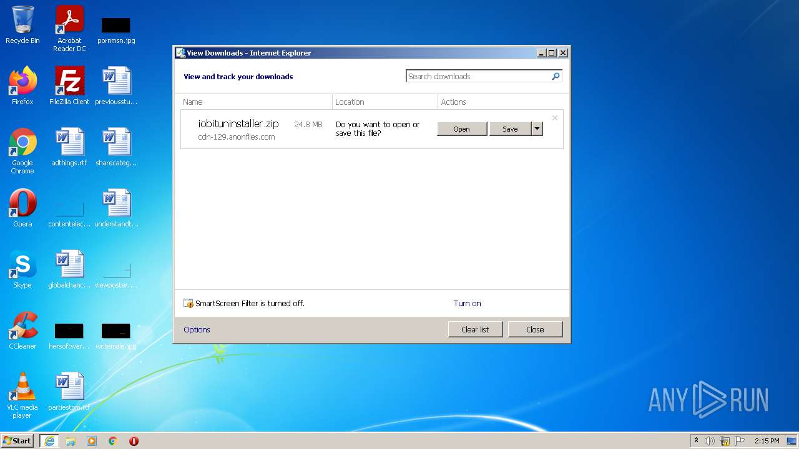Open the volume speaker tray icon
This screenshot has width=799, height=449.
pyautogui.click(x=710, y=441)
